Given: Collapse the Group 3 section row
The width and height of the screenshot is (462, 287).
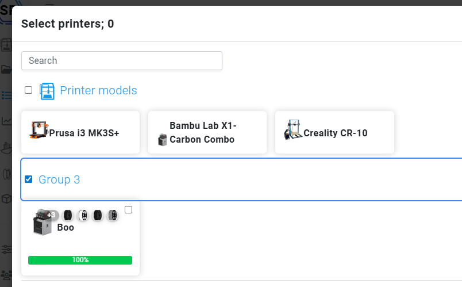Looking at the screenshot, I should click(x=241, y=179).
